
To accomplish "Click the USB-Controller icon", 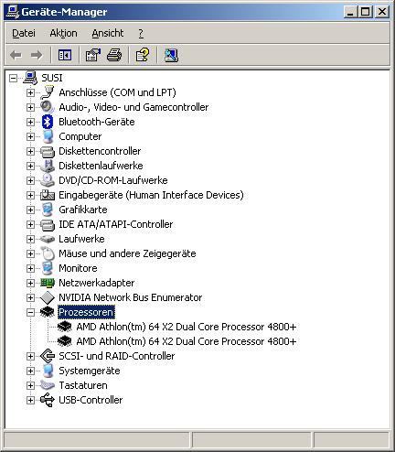I will (48, 400).
